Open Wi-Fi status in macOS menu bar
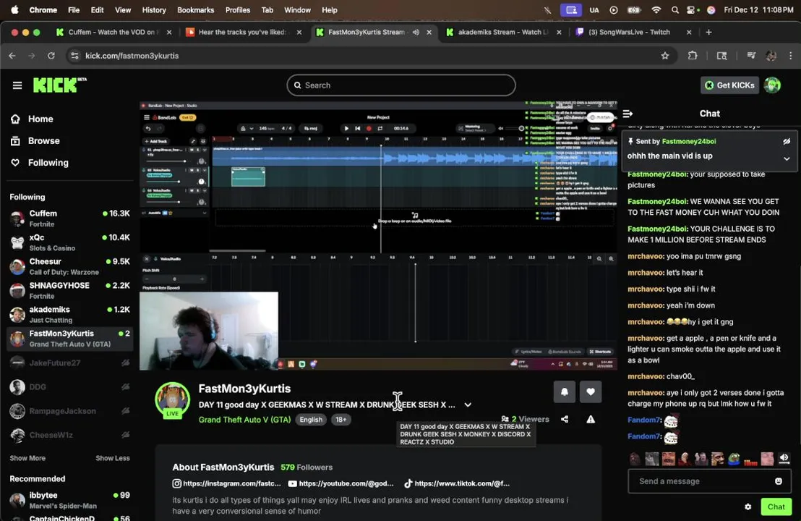The image size is (801, 521). click(656, 9)
